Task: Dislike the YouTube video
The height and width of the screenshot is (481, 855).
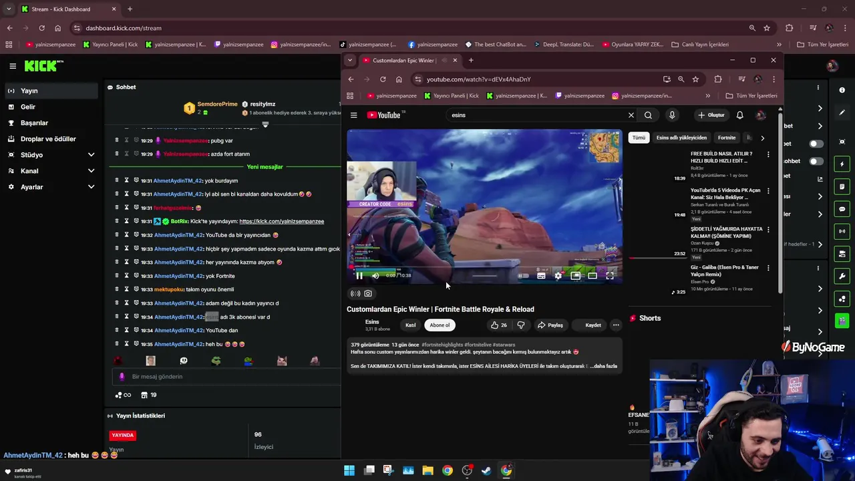Action: click(x=521, y=325)
